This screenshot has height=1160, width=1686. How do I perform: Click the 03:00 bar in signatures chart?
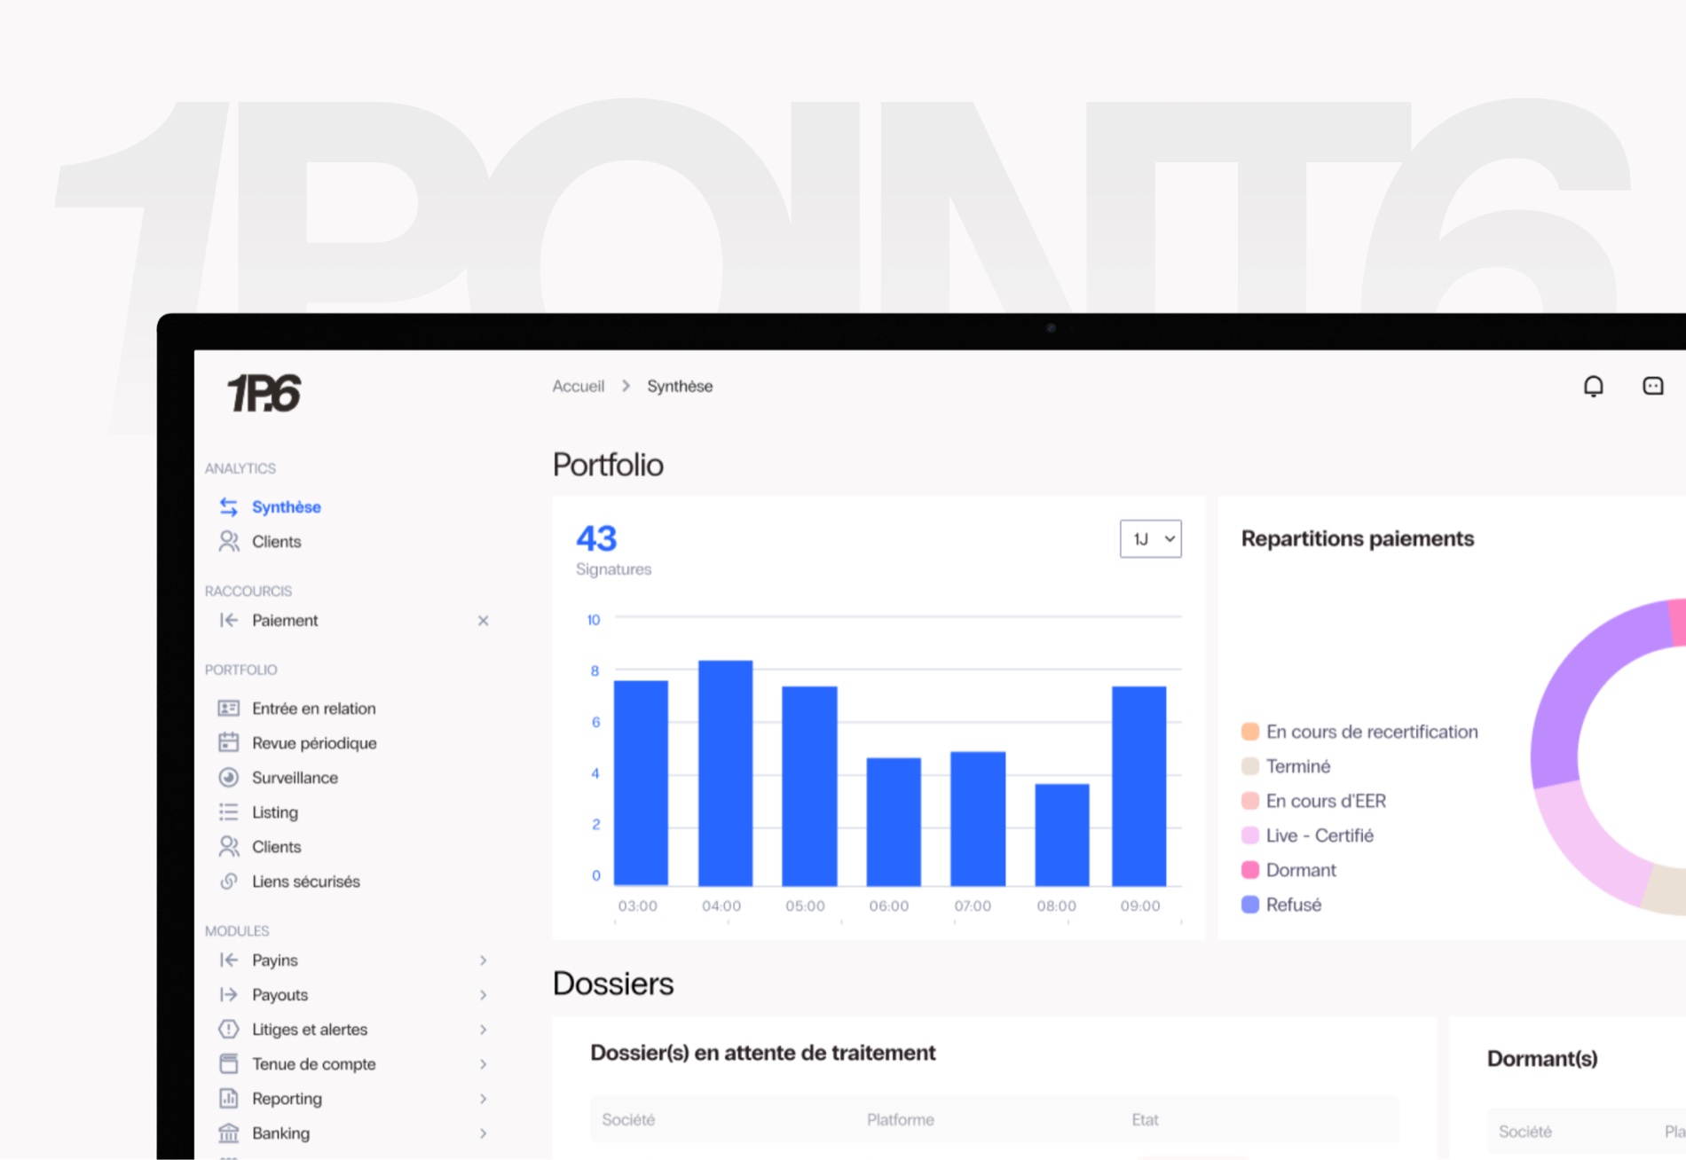pos(641,783)
